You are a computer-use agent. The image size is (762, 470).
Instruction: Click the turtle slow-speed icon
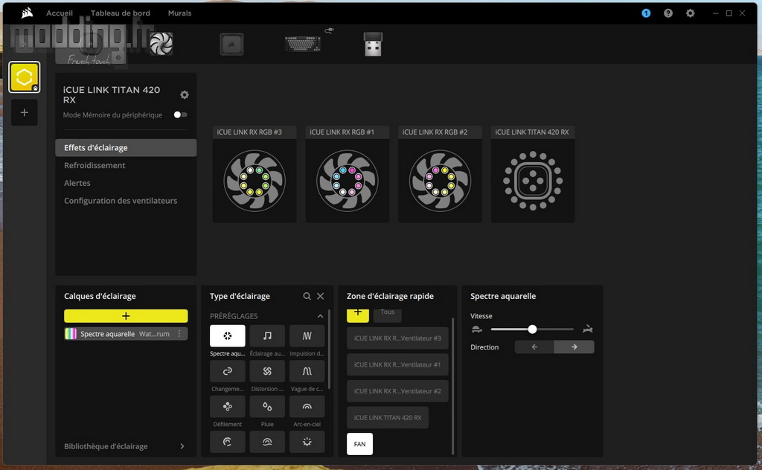477,329
